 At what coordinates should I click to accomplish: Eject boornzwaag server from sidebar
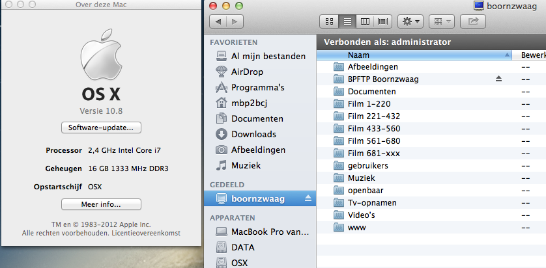[x=308, y=198]
